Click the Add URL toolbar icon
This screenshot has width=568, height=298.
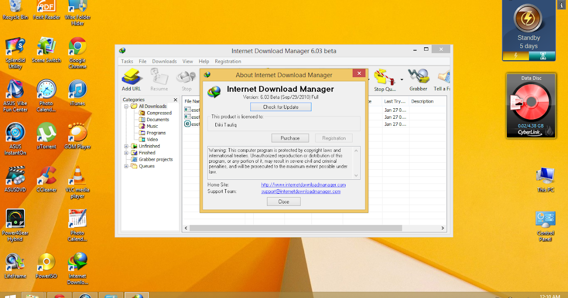(x=131, y=79)
